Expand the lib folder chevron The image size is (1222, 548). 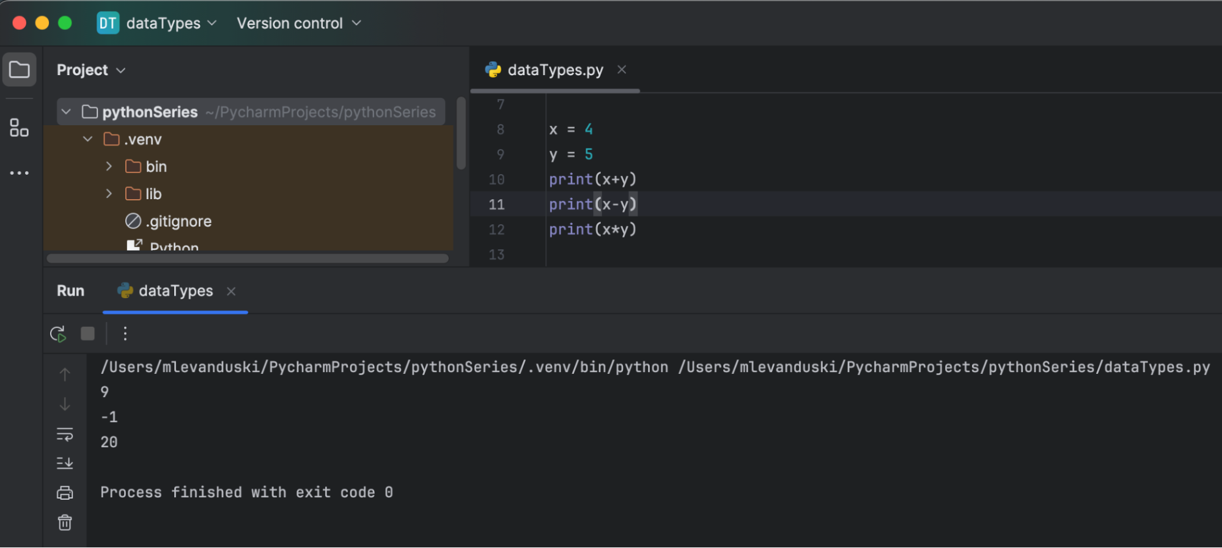[109, 194]
